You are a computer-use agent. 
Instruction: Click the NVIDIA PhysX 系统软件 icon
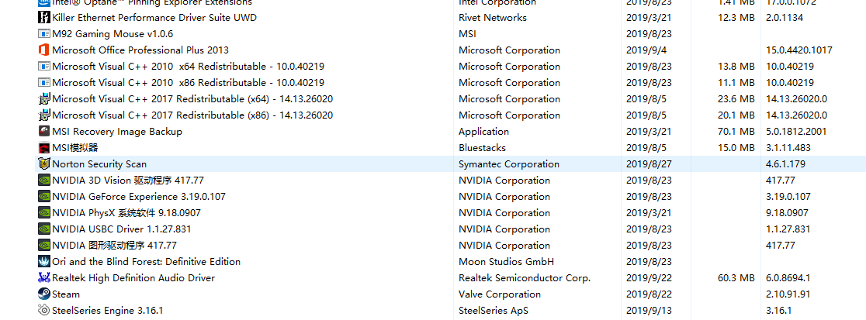44,213
